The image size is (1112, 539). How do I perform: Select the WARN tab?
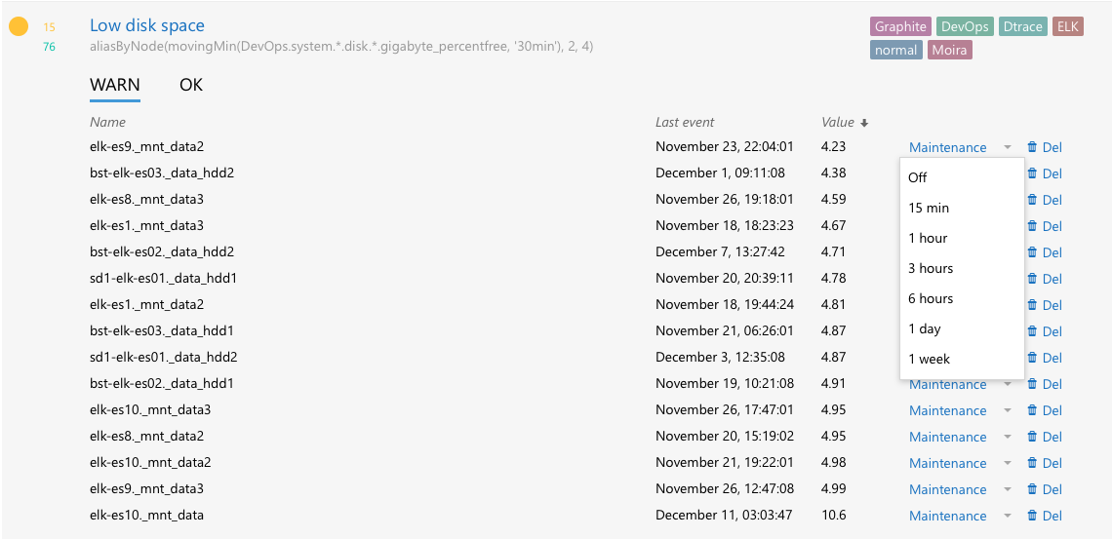pyautogui.click(x=115, y=85)
